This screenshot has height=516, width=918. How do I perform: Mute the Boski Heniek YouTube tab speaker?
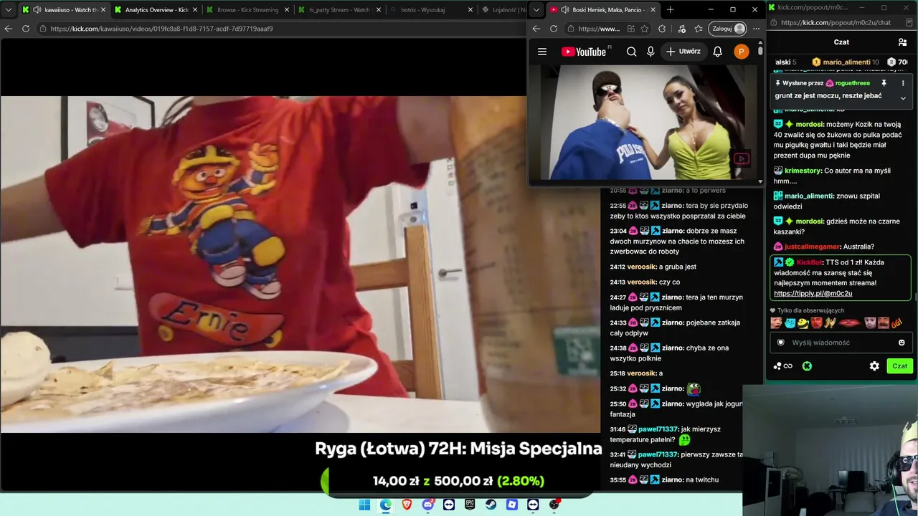pos(565,10)
